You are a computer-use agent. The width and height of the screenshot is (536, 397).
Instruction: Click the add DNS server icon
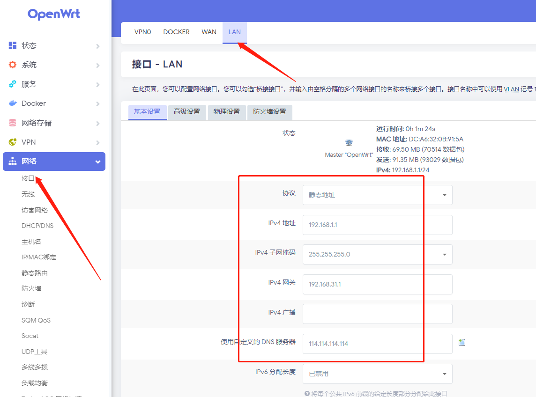(x=462, y=342)
